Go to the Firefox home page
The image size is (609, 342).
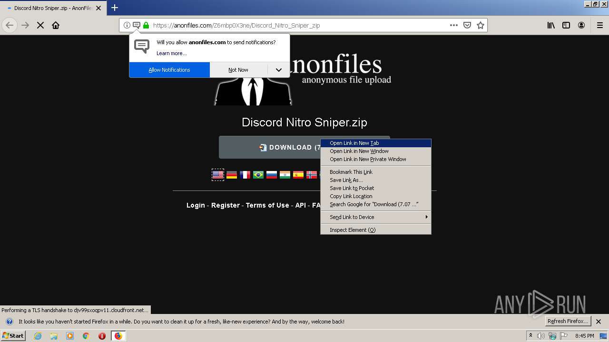(x=56, y=25)
